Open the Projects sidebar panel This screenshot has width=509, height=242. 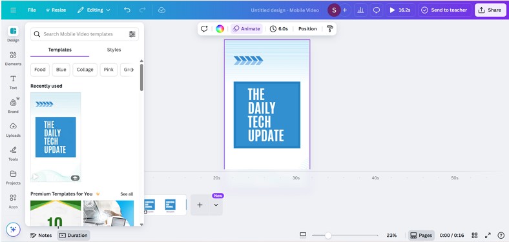pos(13,177)
